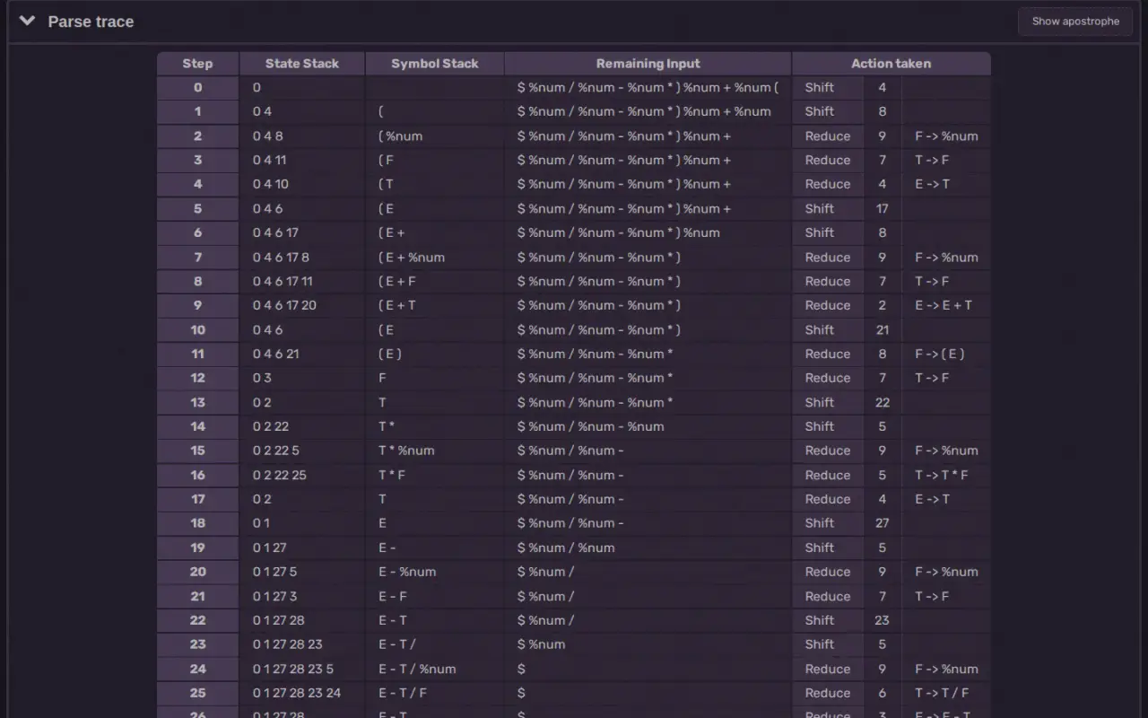Click step number 0 cell
The image size is (1148, 718).
click(x=197, y=88)
